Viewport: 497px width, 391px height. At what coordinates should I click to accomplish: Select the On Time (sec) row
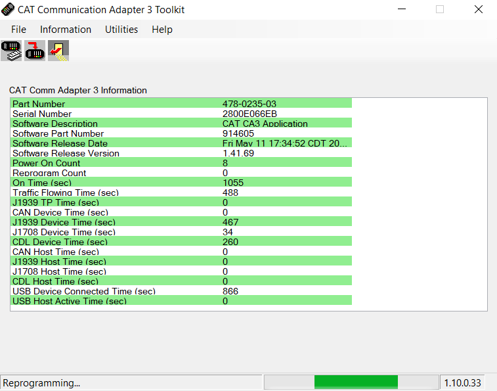coord(181,182)
